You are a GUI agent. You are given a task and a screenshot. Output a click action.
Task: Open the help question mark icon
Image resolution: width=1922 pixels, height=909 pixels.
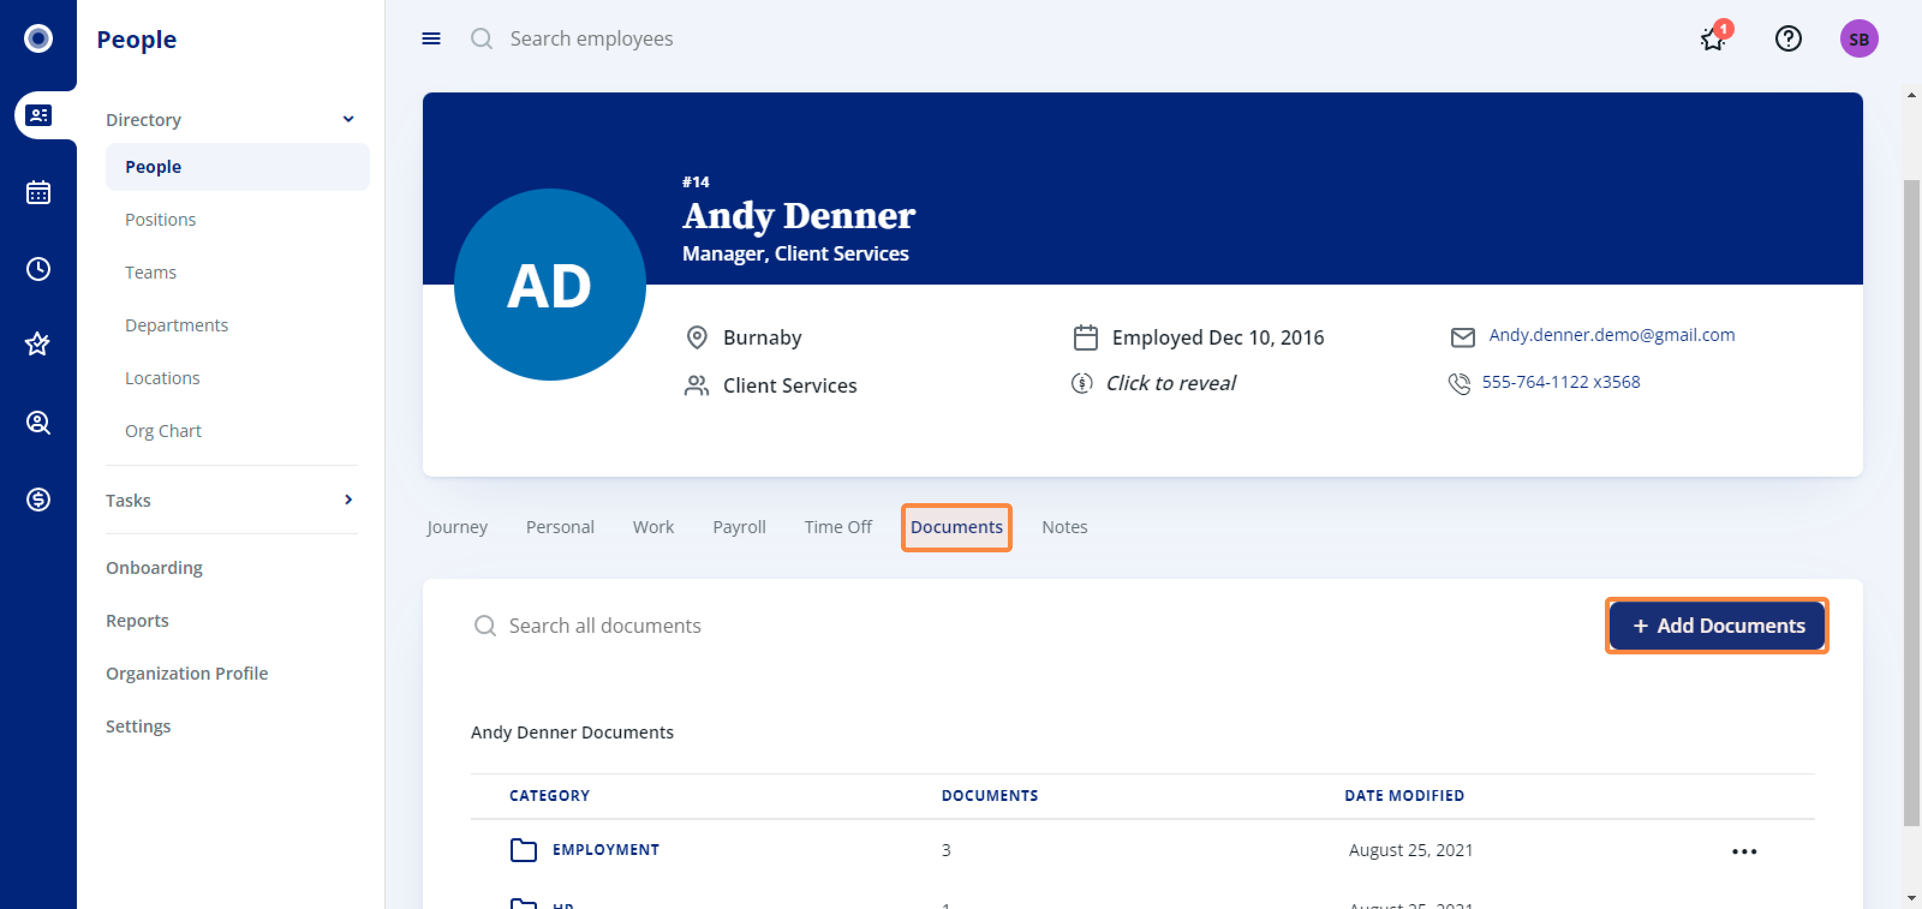[1787, 39]
